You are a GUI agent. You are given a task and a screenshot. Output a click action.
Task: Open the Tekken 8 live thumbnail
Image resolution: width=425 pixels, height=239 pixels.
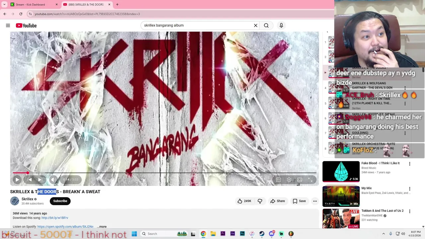pos(341,218)
